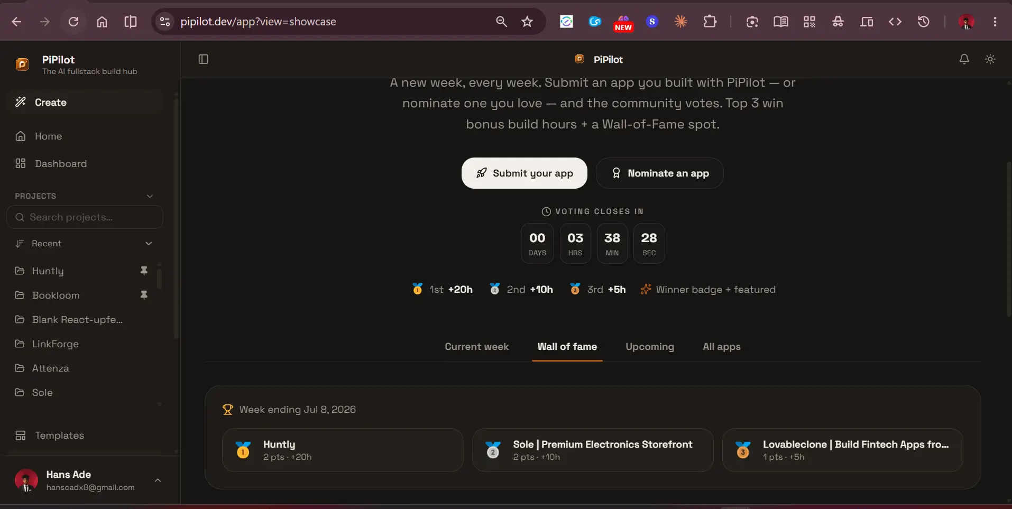Open the first colorful extension icon

click(566, 22)
